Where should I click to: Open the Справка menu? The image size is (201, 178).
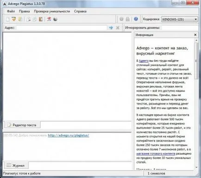(80, 11)
